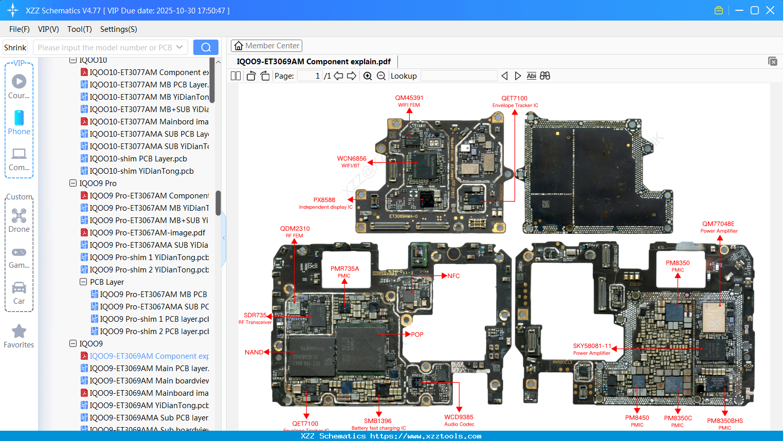Screen dimensions: 783x441
Task: Open Favorites from the left sidebar
Action: (x=19, y=337)
